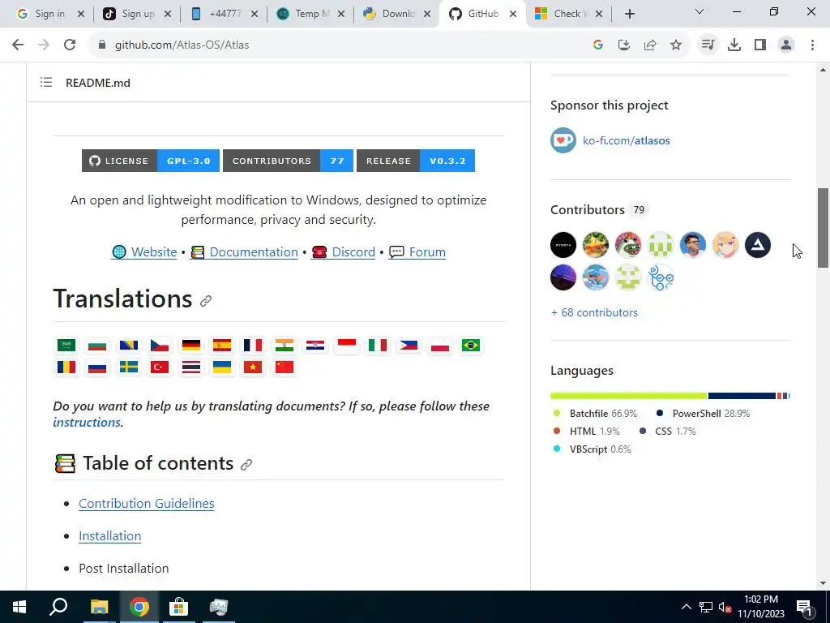The height and width of the screenshot is (623, 830).
Task: Click the Indonesian flag translation
Action: pyautogui.click(x=347, y=346)
